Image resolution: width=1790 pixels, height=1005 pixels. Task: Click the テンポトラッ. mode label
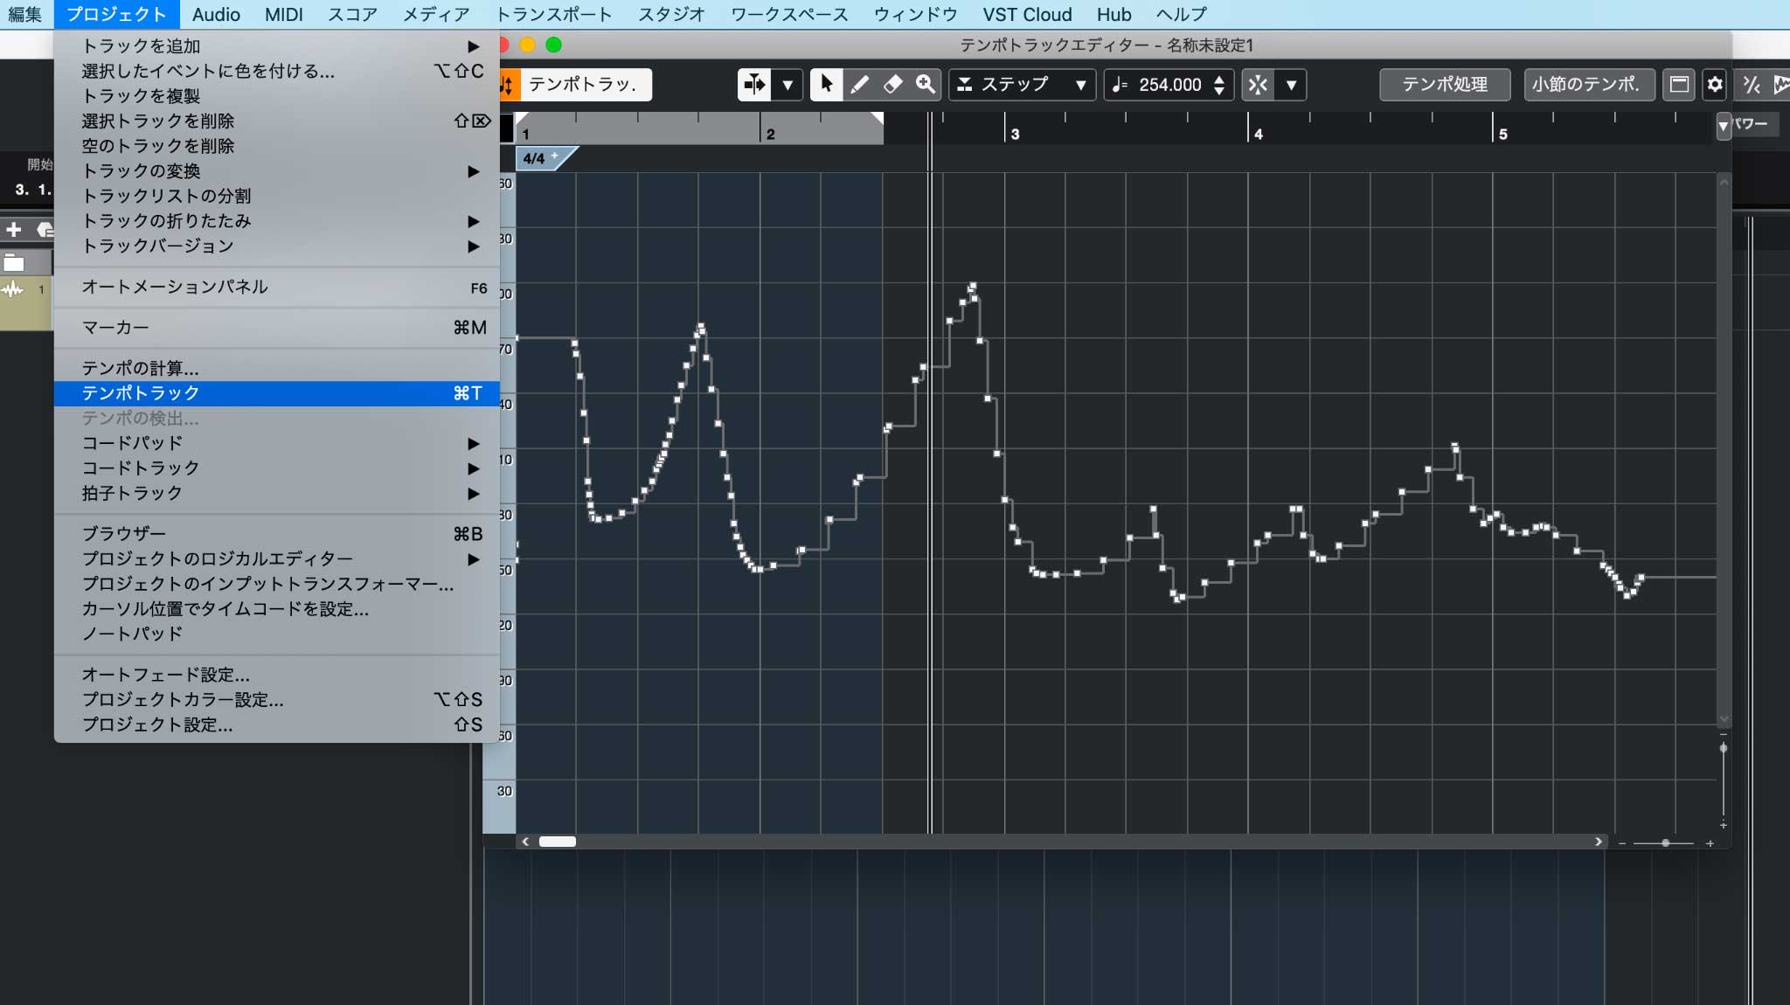(586, 85)
